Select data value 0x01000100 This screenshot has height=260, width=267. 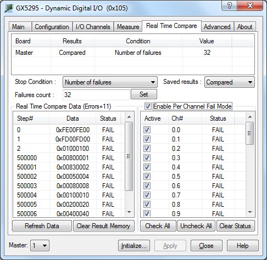coord(73,149)
